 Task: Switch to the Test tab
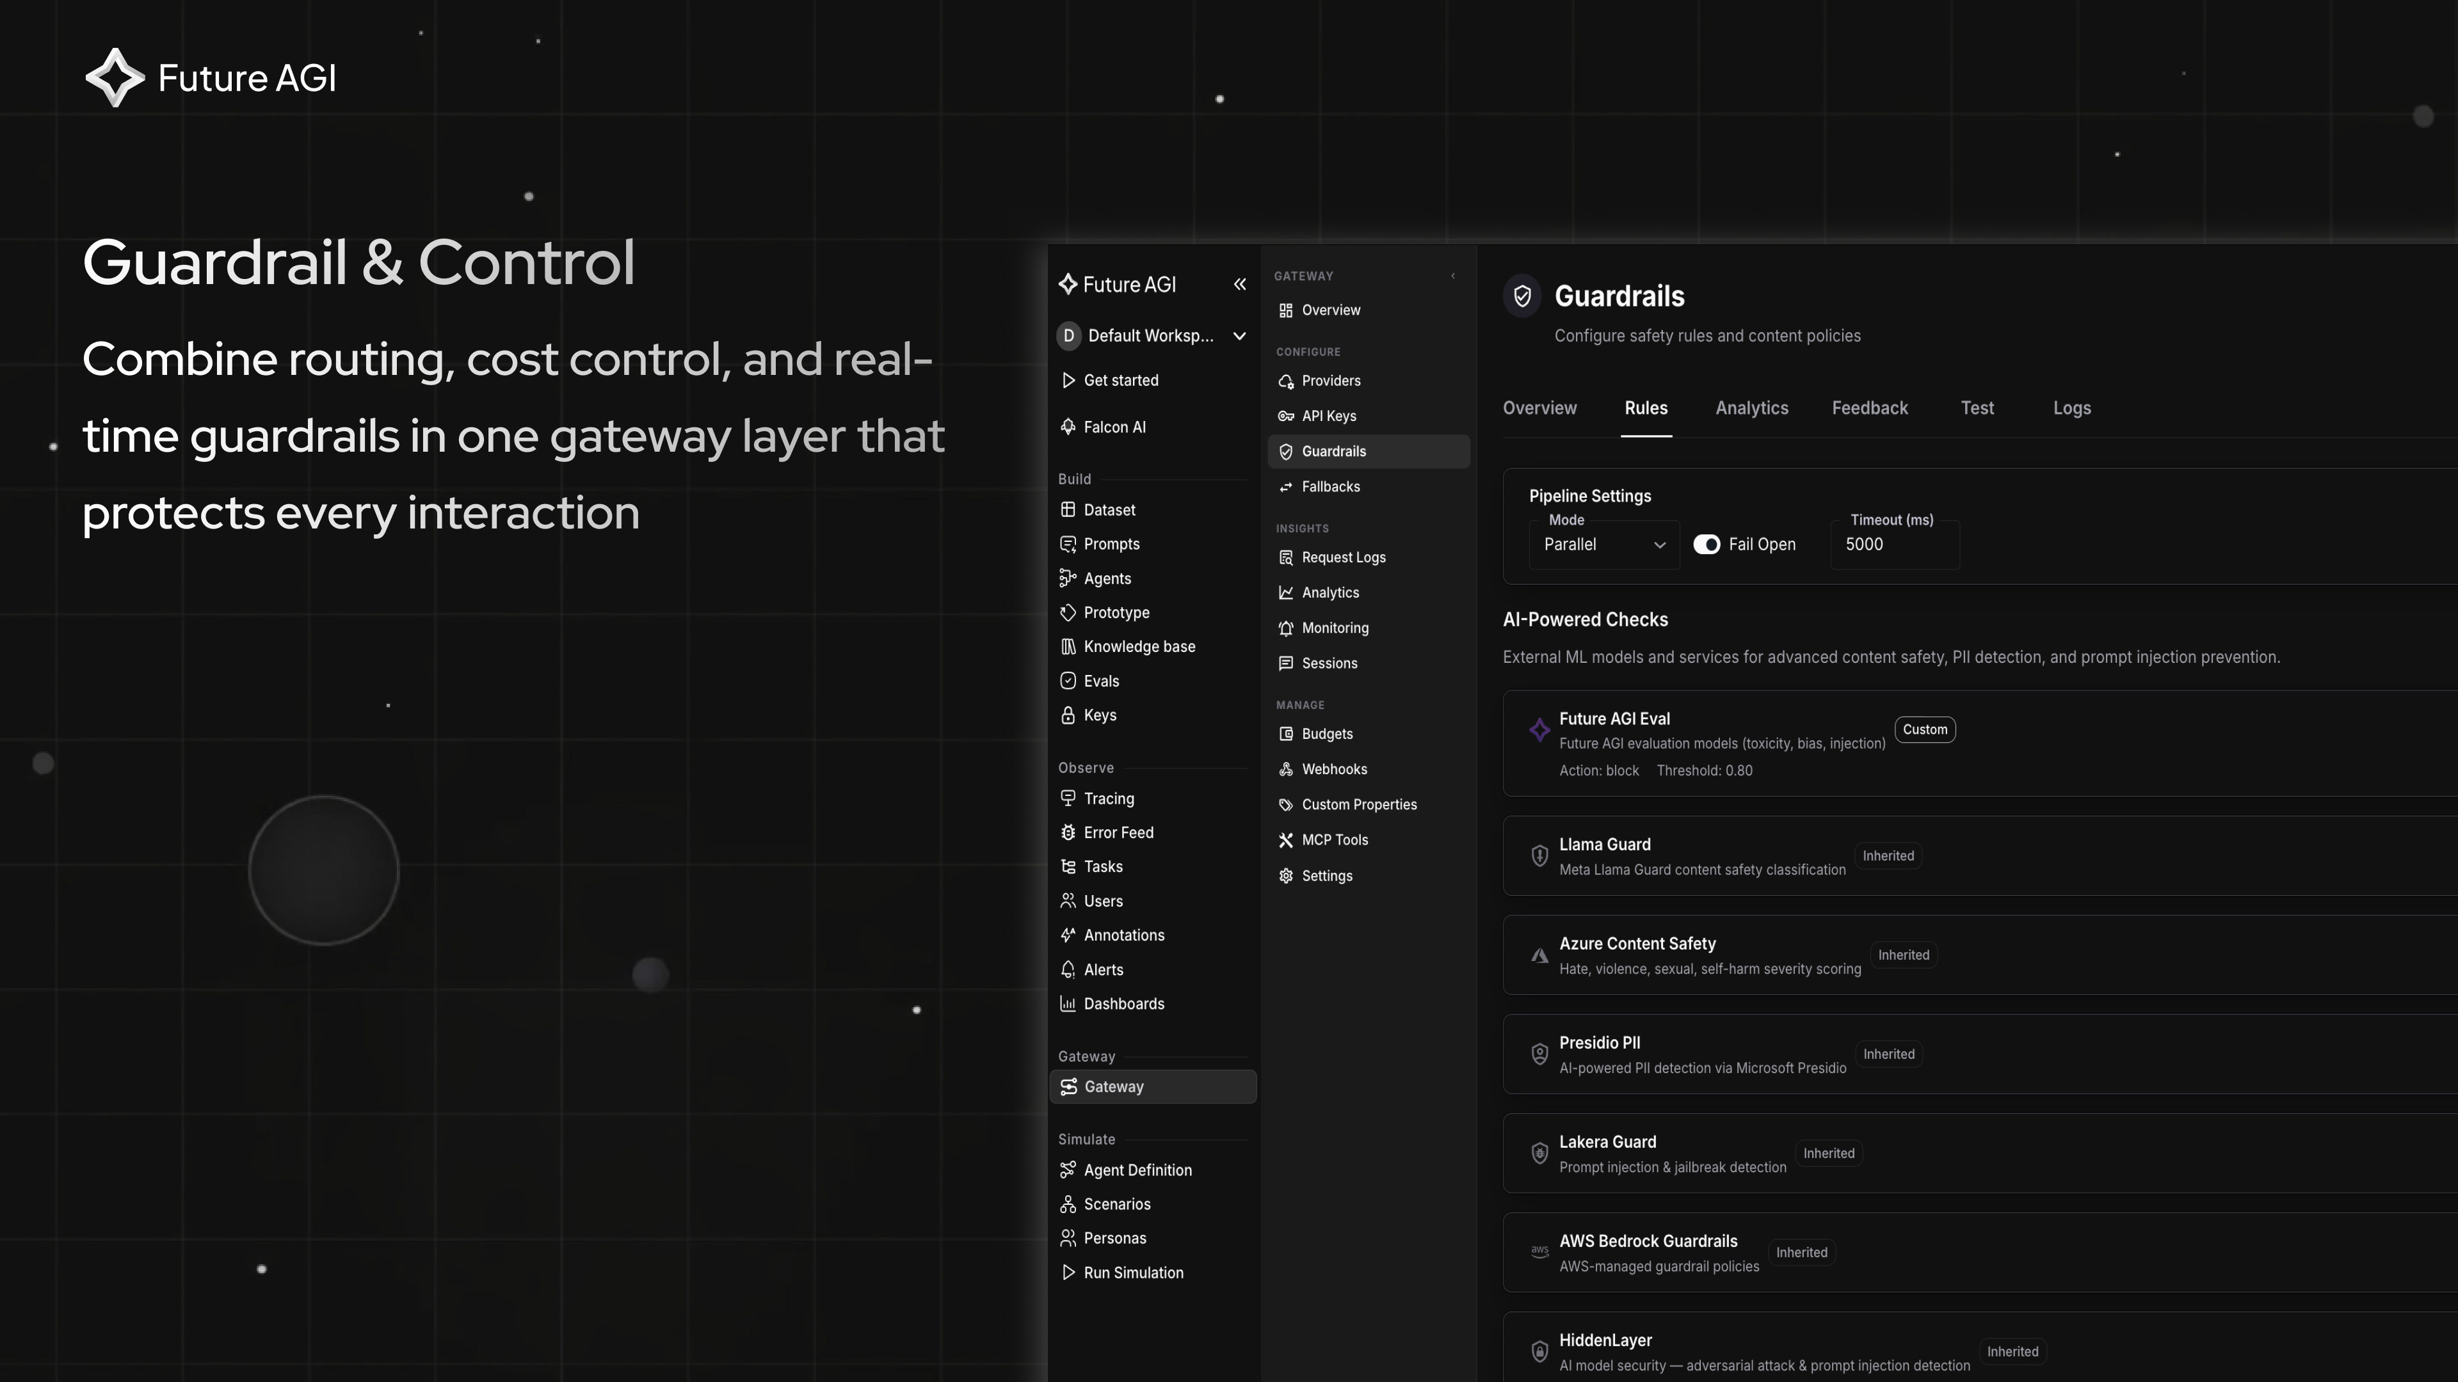1977,408
